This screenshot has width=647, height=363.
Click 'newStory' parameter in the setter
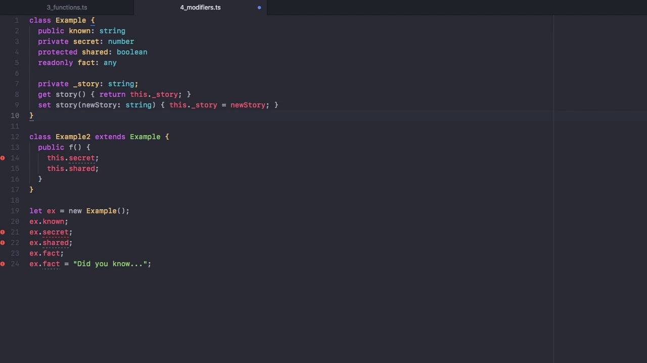click(x=99, y=105)
